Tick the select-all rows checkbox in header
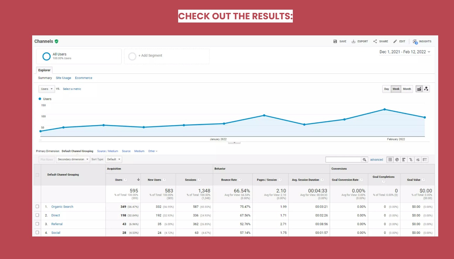The height and width of the screenshot is (259, 454). pyautogui.click(x=37, y=175)
